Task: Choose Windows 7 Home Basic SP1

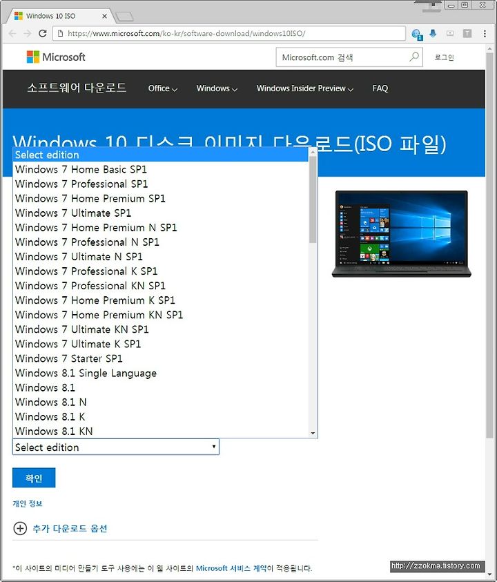Action: [x=160, y=169]
